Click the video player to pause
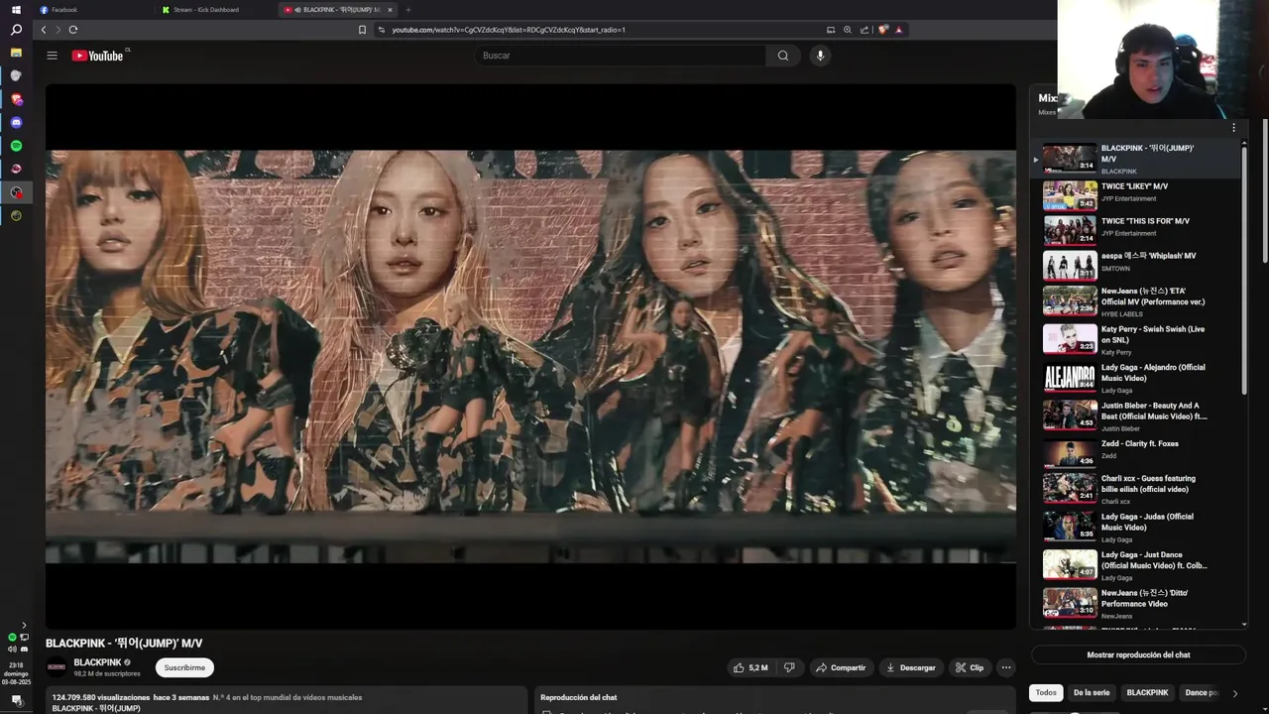Screen dimensions: 1269x714 click(x=530, y=357)
